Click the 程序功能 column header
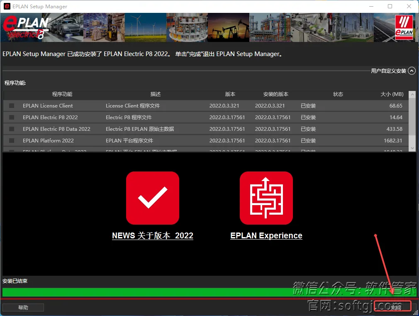 62,94
